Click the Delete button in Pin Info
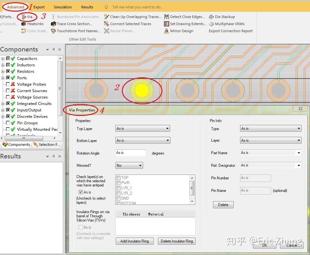This screenshot has width=310, height=255. pyautogui.click(x=223, y=205)
